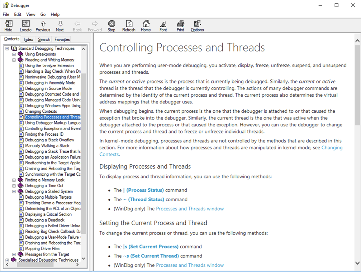The width and height of the screenshot is (361, 272).
Task: Open the Go menu
Action: pyautogui.click(x=43, y=14)
